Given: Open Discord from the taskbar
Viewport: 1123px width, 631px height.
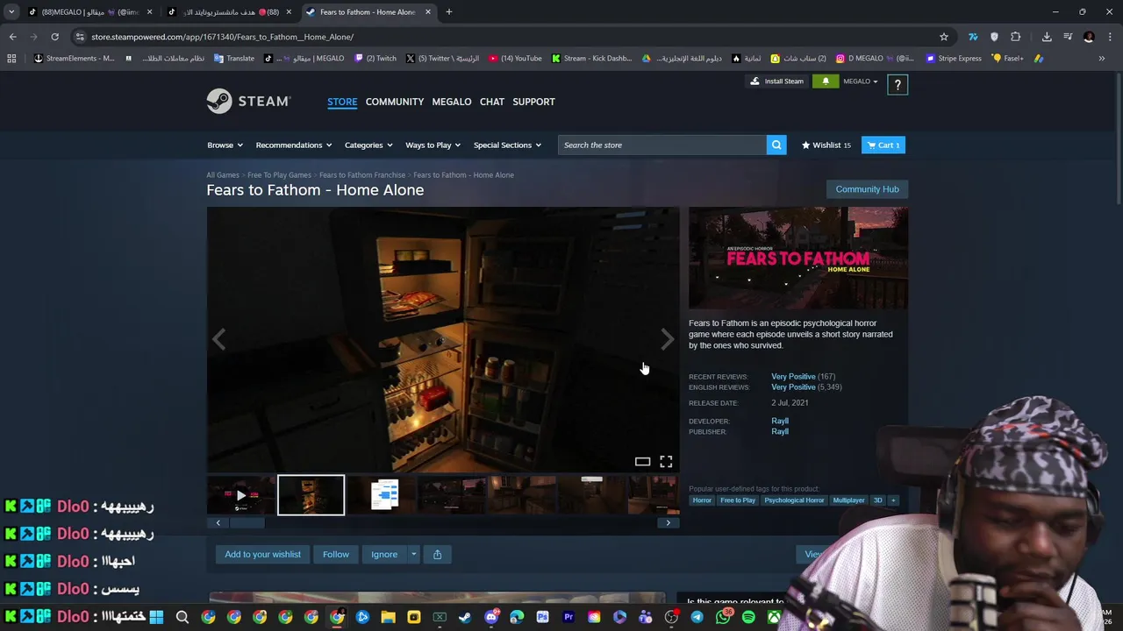Looking at the screenshot, I should 491,617.
